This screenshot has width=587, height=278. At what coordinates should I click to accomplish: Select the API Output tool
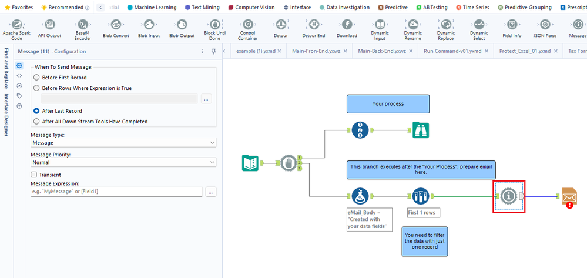49,29
